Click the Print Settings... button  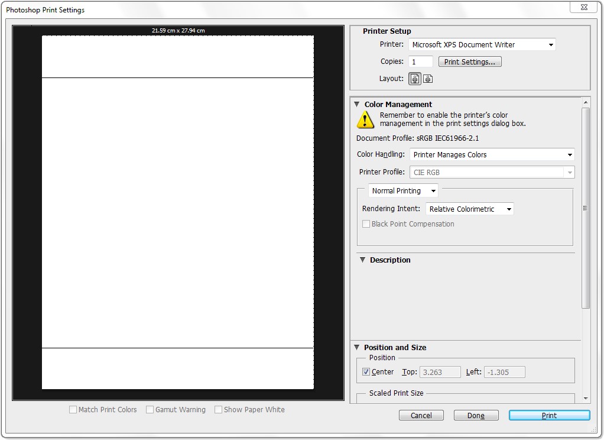pyautogui.click(x=470, y=62)
